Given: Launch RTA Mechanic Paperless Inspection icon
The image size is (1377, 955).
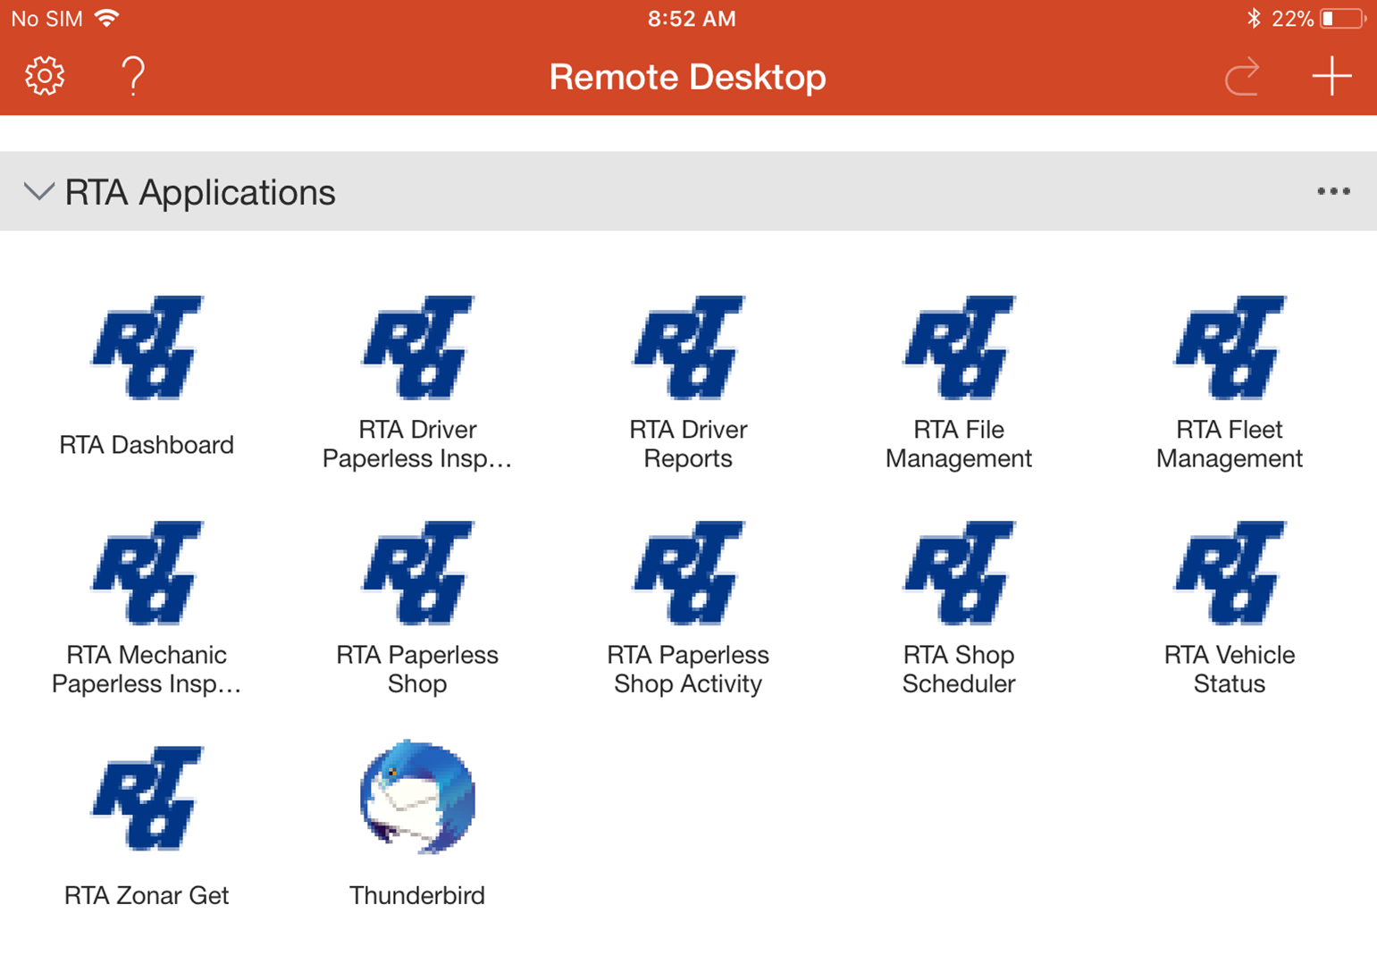Looking at the screenshot, I should (147, 574).
